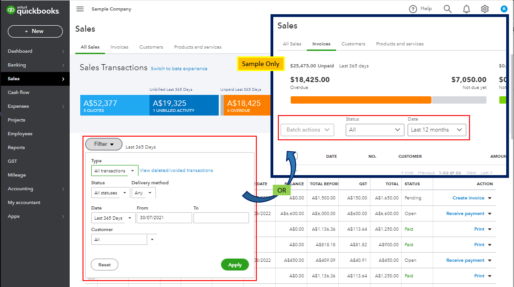Click the + New button
Viewport: 514px width, 287px height.
point(35,31)
